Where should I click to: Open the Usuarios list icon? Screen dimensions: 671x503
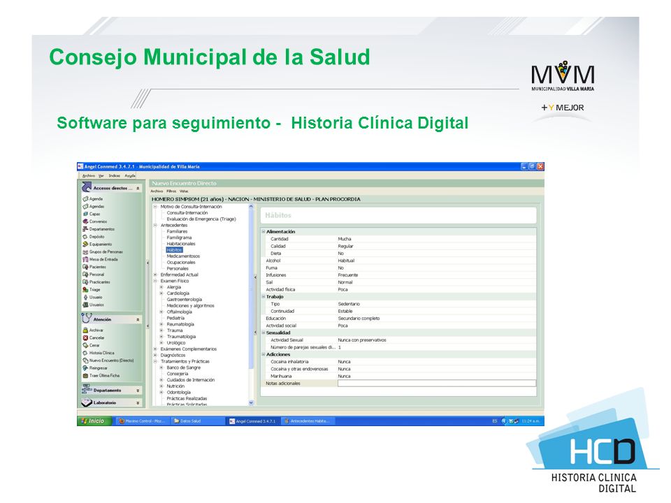click(85, 305)
